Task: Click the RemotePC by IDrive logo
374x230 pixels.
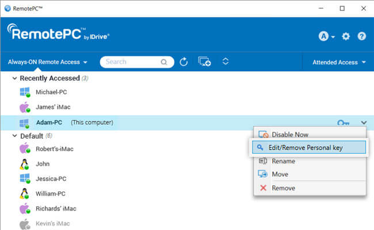Action: tap(58, 32)
